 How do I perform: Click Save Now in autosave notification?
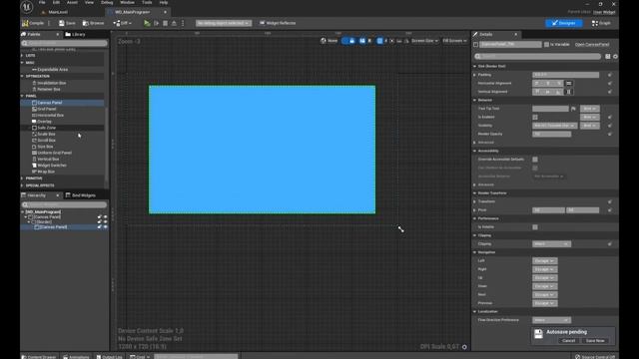pos(595,341)
